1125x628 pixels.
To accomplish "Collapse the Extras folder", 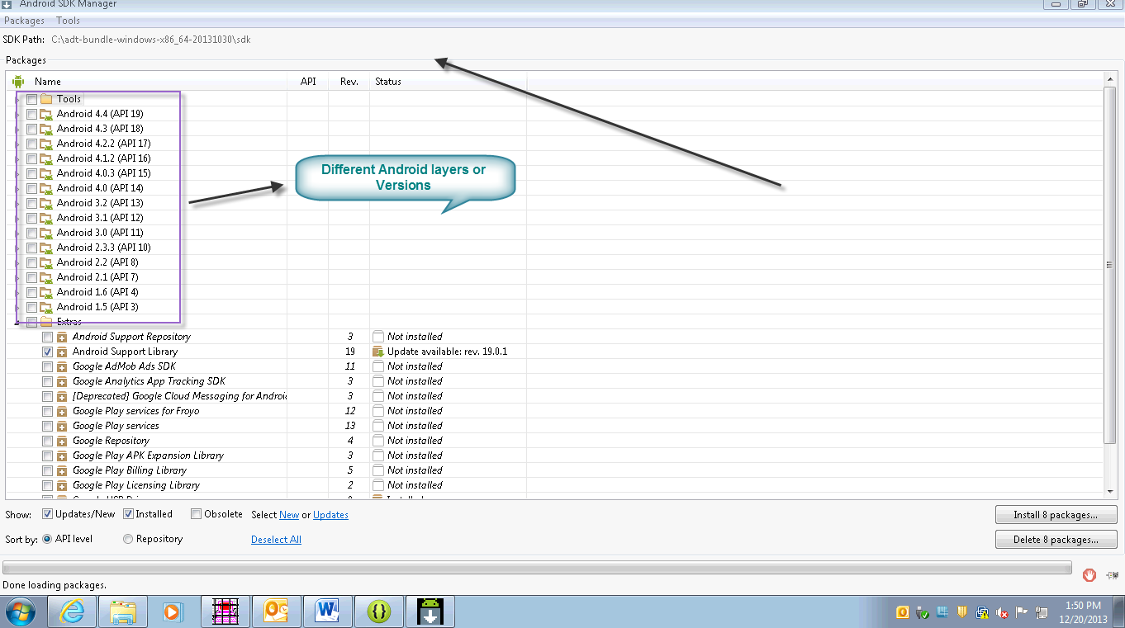I will point(18,321).
